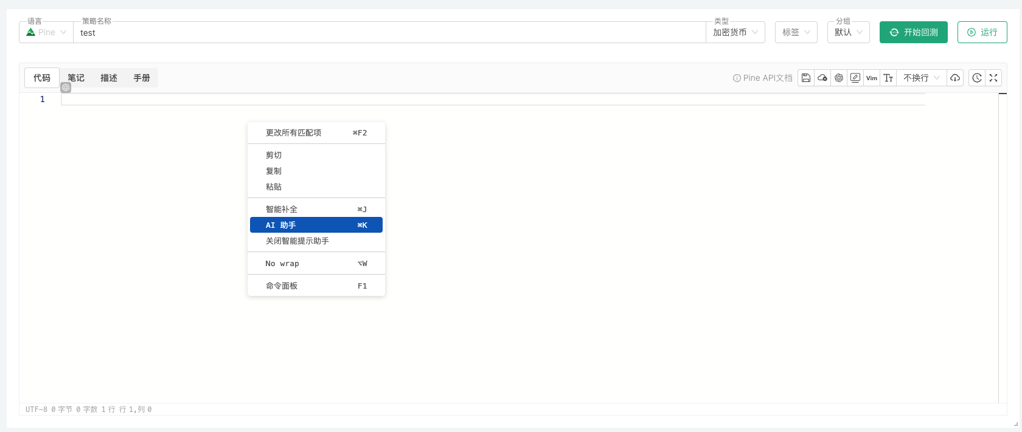Open the 标签 tags dropdown

[796, 32]
